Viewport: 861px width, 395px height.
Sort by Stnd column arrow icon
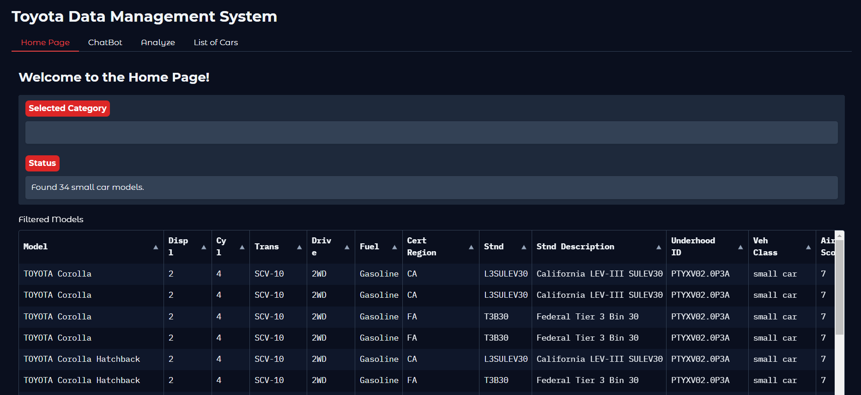tap(524, 247)
